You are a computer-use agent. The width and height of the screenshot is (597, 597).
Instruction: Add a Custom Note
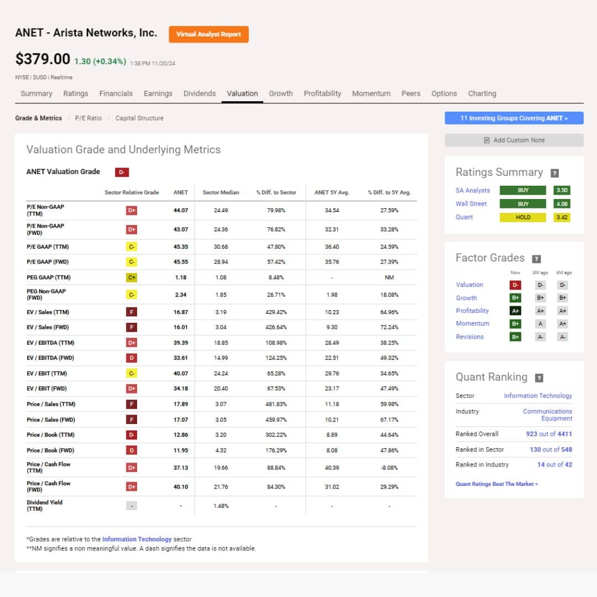point(514,140)
